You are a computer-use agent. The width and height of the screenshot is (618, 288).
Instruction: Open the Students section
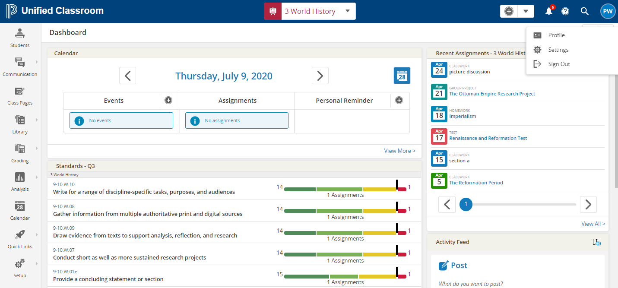(19, 37)
